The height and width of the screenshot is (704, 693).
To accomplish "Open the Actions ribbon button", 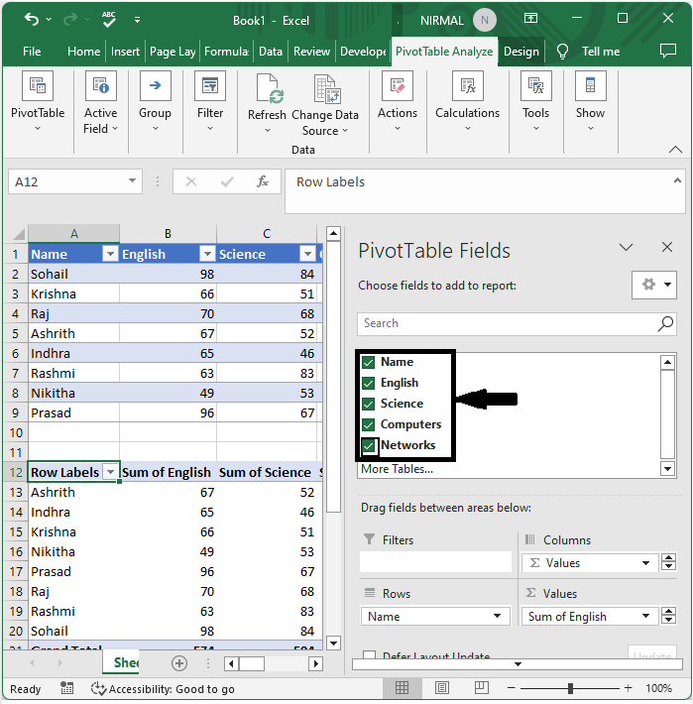I will coord(398,102).
